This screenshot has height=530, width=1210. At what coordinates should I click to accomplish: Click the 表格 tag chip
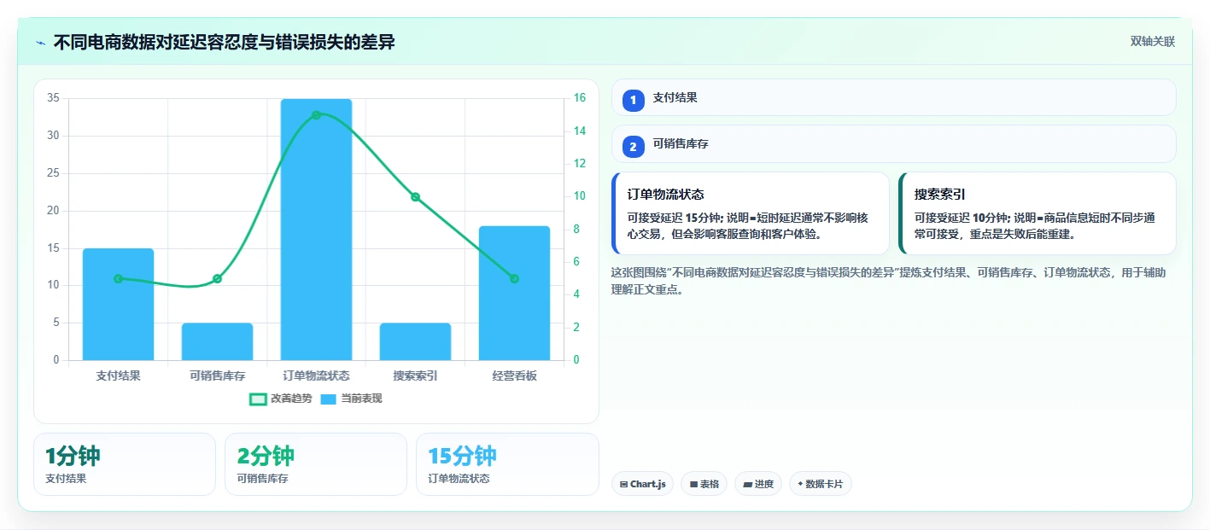pos(704,484)
